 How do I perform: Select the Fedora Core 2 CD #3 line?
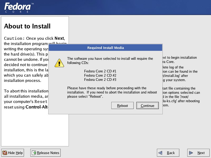point(100,80)
